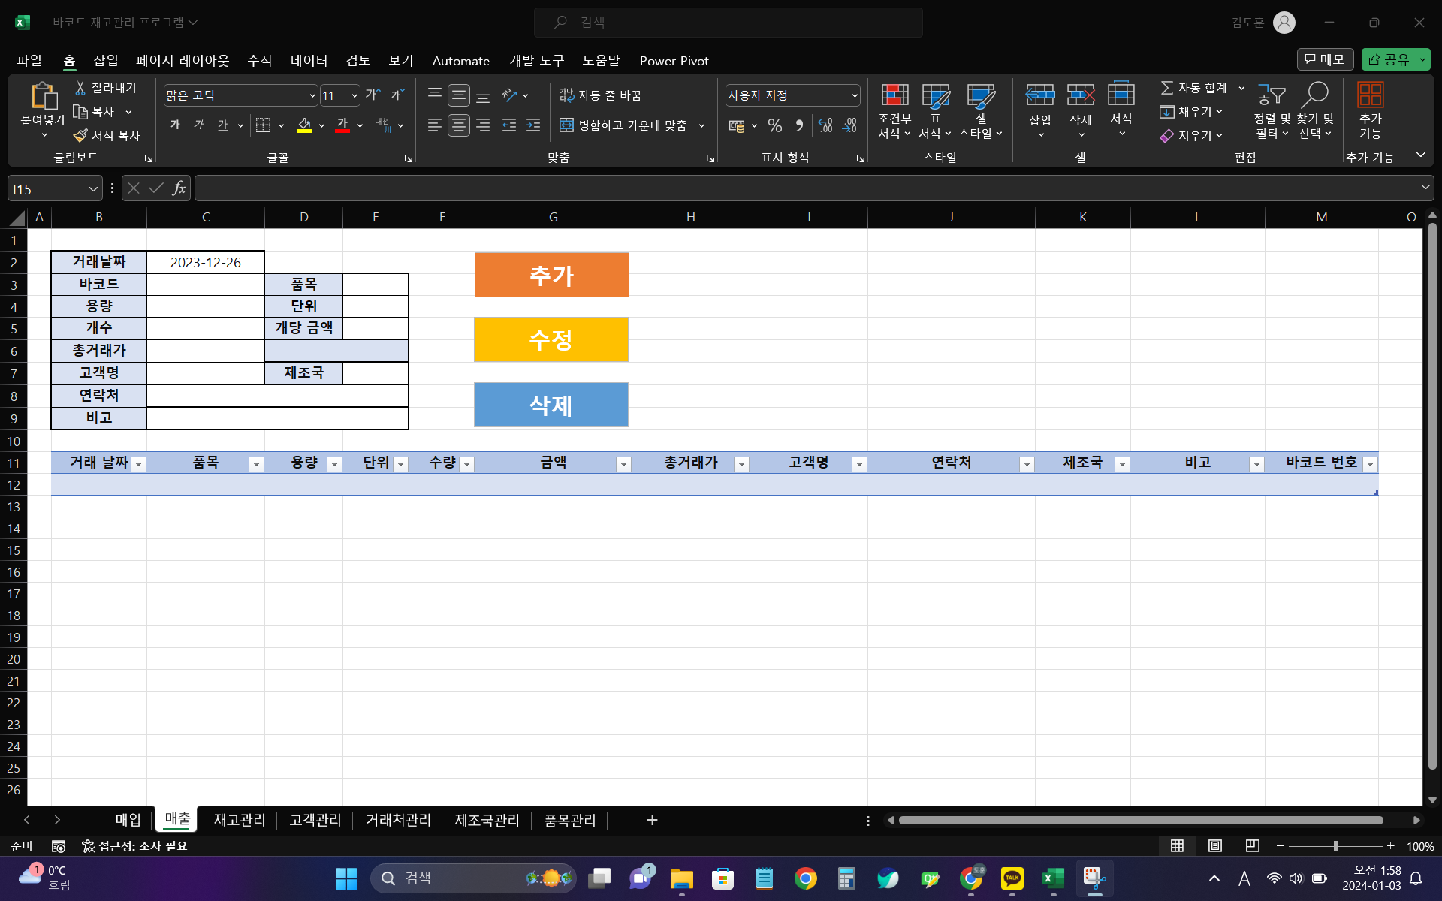Open the Add-ins (추가 기능) icon

[x=1370, y=95]
